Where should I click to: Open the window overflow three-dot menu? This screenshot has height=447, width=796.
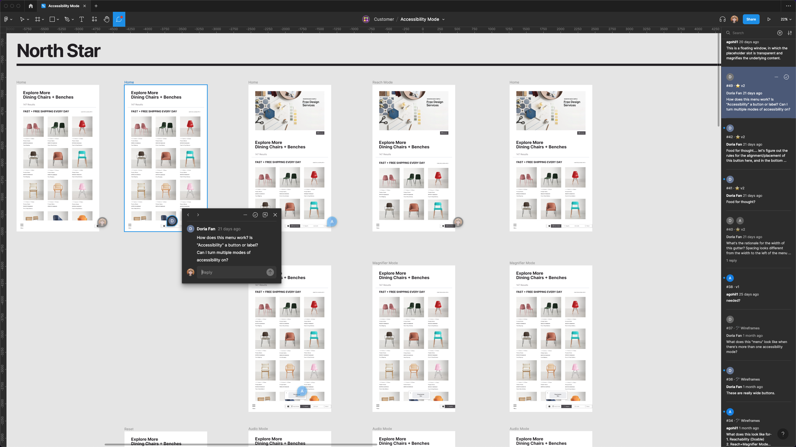point(788,6)
